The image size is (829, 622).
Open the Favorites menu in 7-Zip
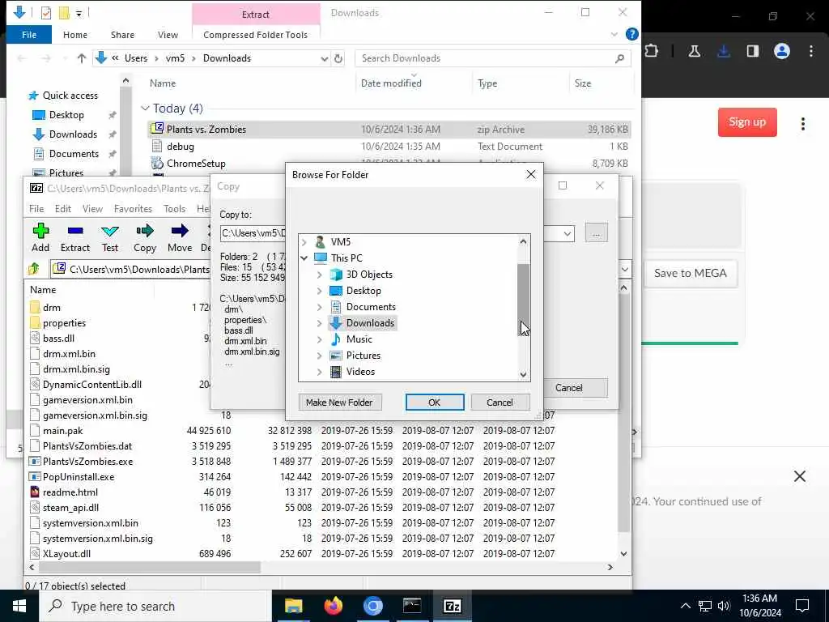pos(133,208)
